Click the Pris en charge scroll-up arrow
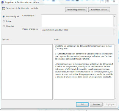 tap(115, 30)
